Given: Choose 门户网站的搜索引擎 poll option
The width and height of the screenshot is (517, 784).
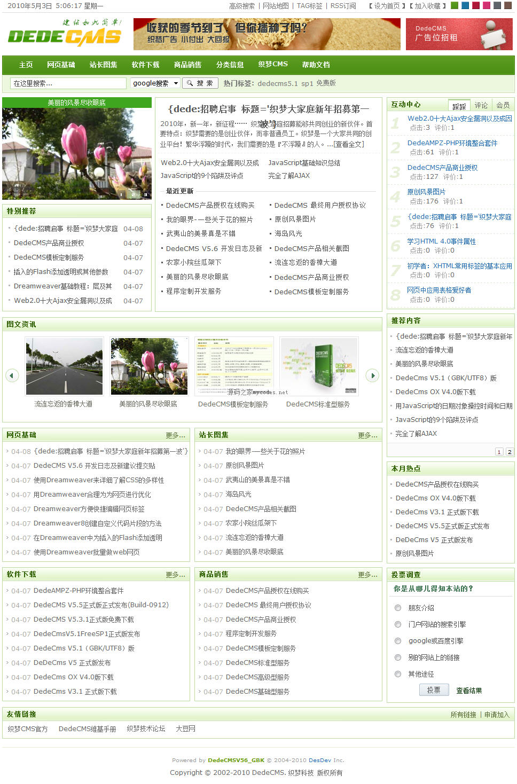Looking at the screenshot, I should [x=398, y=624].
